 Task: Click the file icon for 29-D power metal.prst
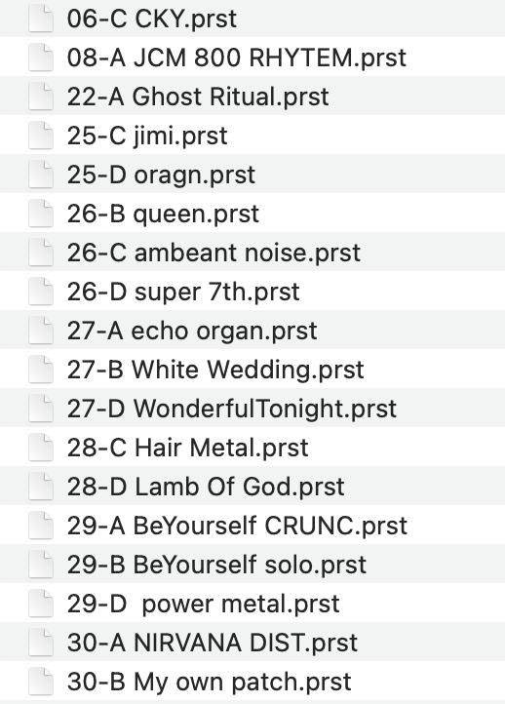41,604
